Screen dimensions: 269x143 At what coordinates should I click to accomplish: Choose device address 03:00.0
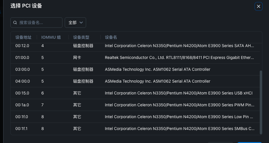coord(23,69)
